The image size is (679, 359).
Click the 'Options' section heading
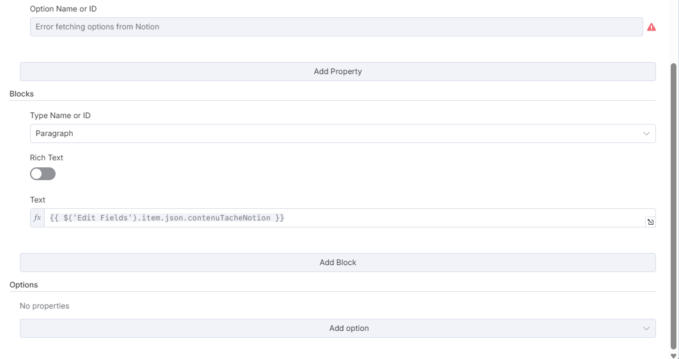(24, 284)
